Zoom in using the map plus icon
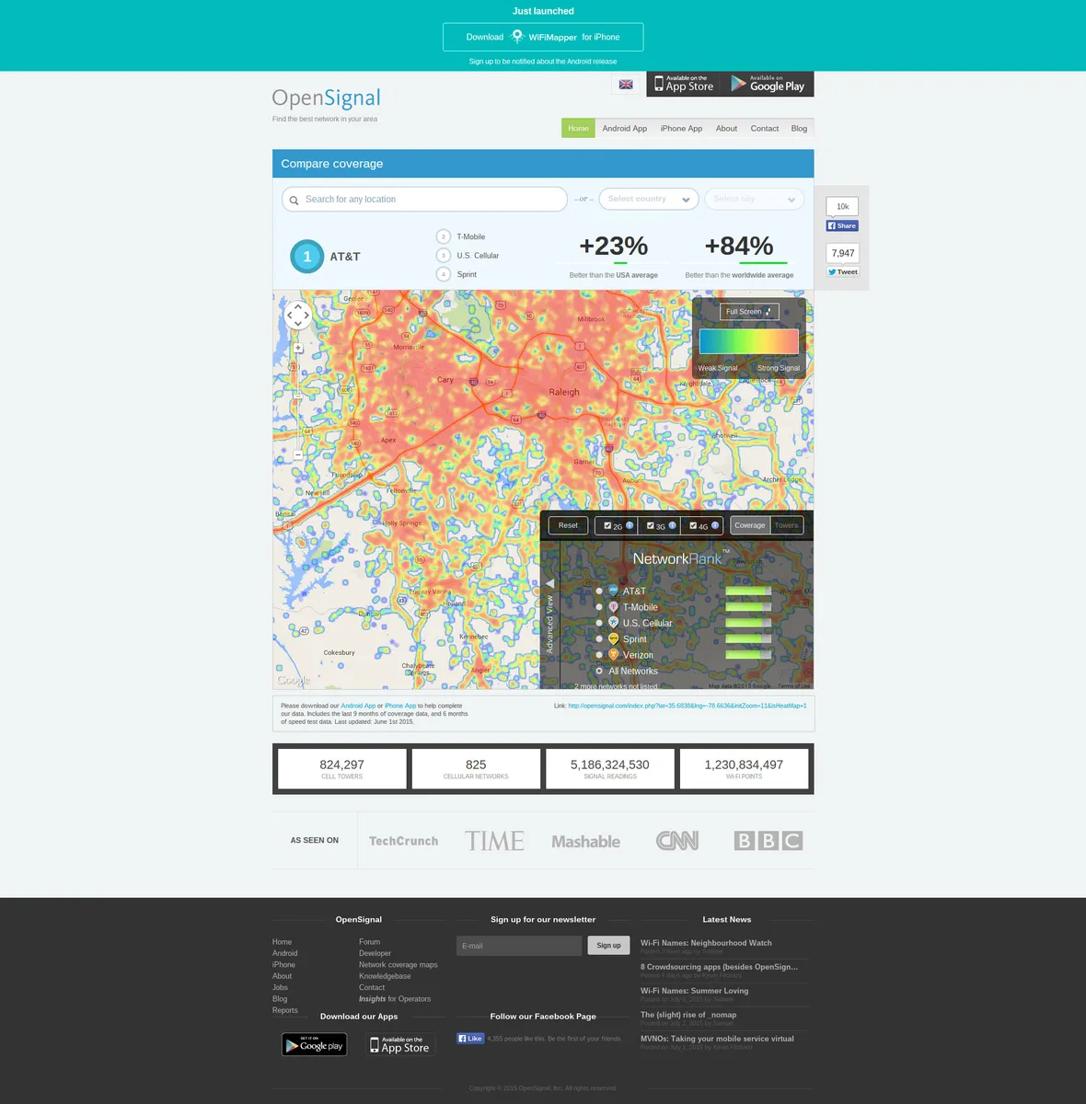 pyautogui.click(x=297, y=348)
